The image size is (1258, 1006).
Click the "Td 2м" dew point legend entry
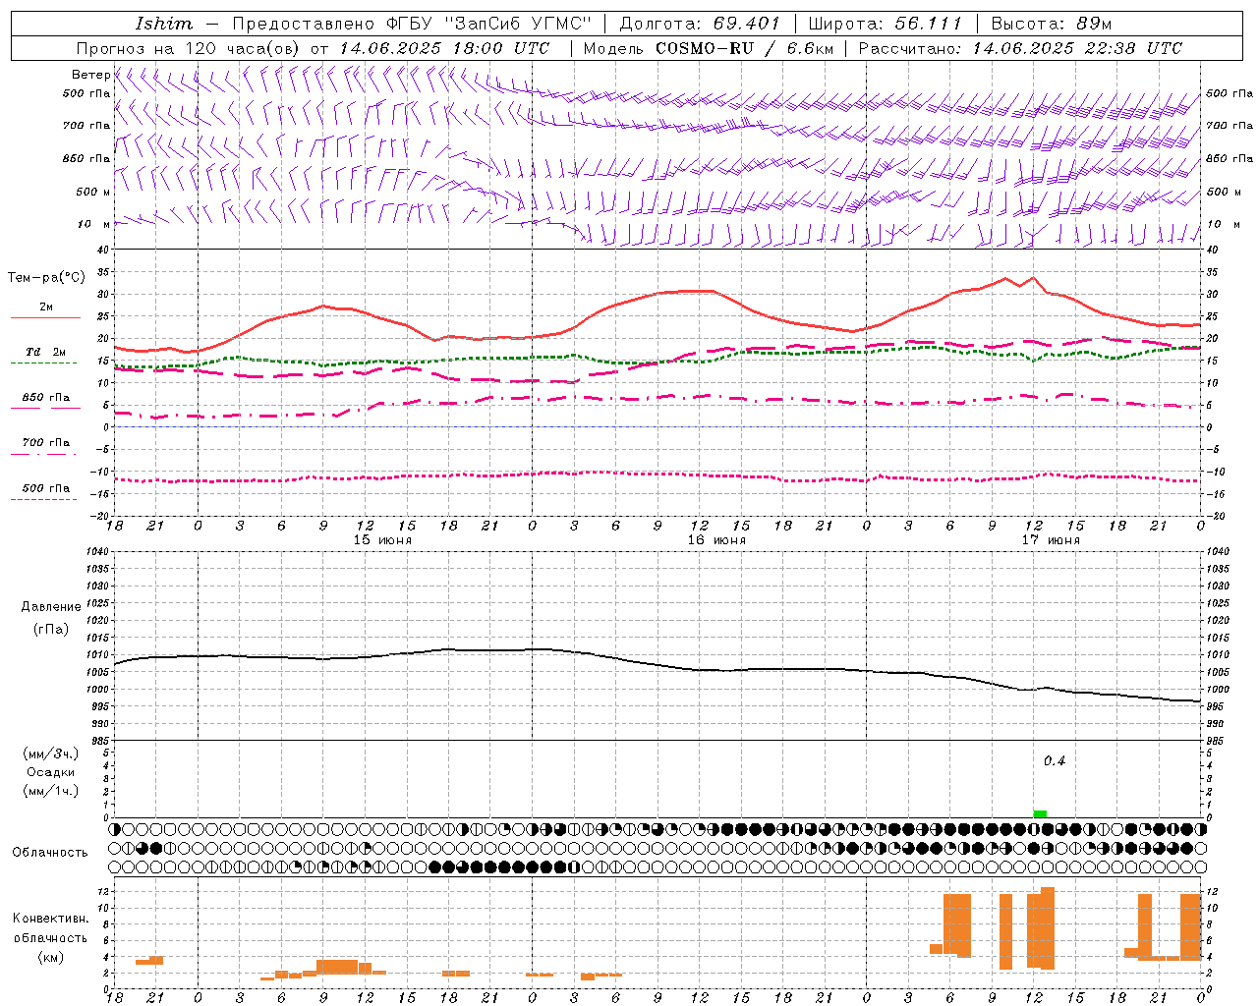(x=46, y=352)
